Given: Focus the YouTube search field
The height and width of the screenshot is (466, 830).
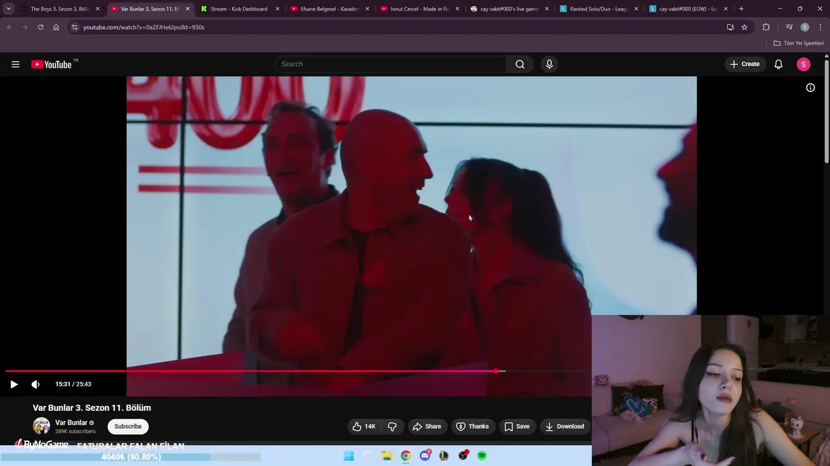Looking at the screenshot, I should coord(391,64).
